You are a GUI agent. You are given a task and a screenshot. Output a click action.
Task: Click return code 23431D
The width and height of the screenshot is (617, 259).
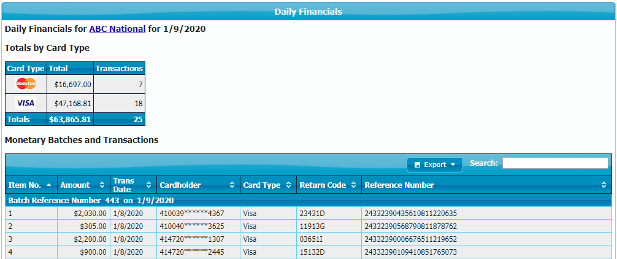pos(313,214)
